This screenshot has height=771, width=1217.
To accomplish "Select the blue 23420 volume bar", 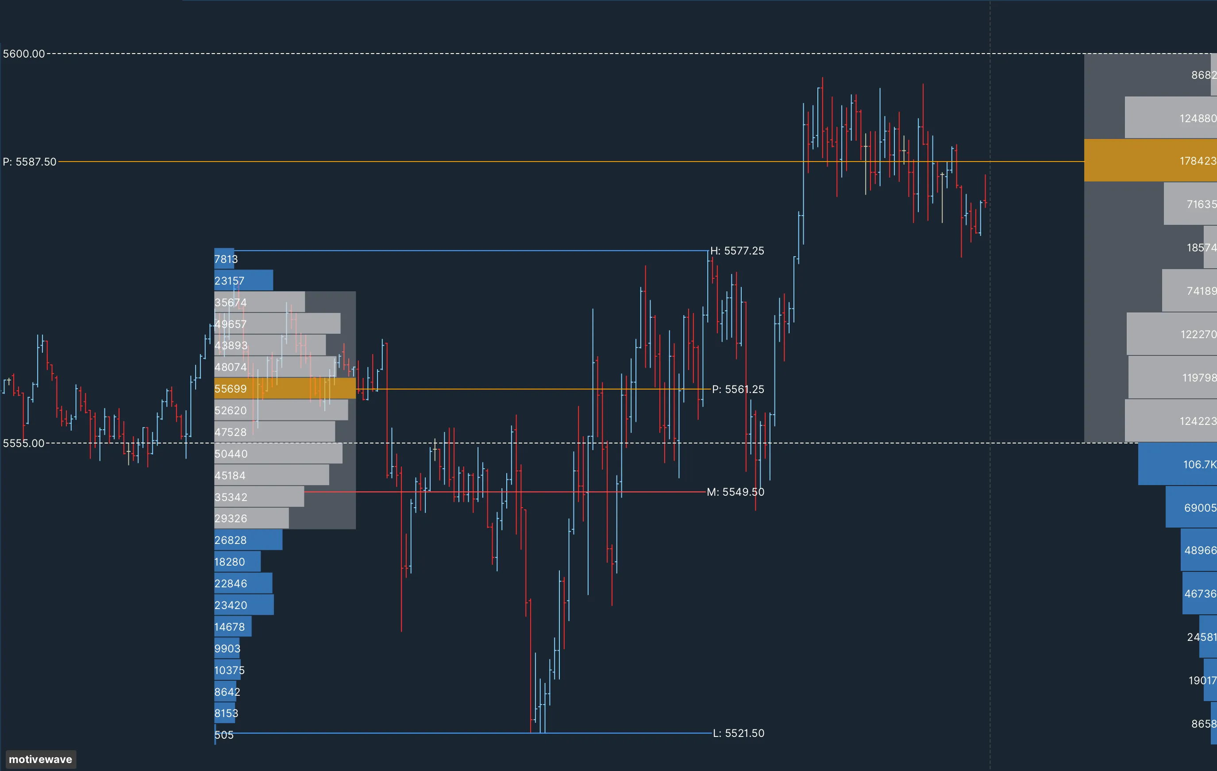I will coord(244,605).
